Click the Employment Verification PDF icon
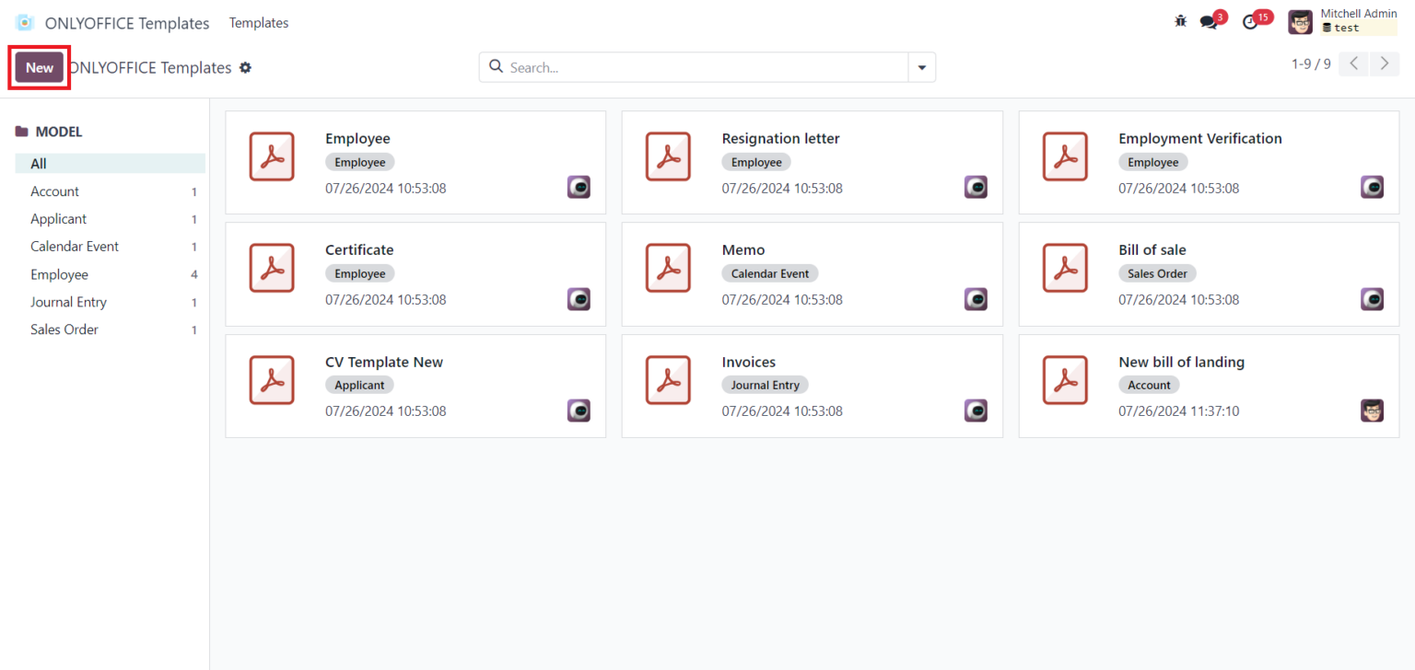Screen dimensions: 1415x670 click(x=1065, y=156)
